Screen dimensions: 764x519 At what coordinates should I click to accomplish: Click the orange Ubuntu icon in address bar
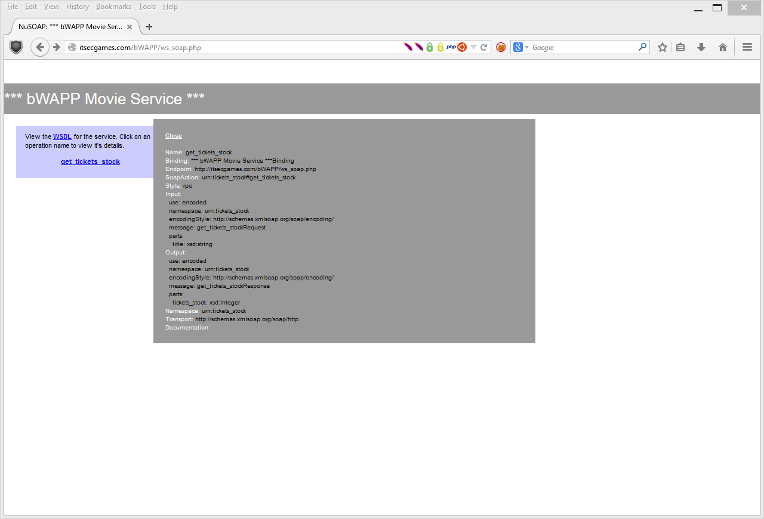[x=462, y=47]
